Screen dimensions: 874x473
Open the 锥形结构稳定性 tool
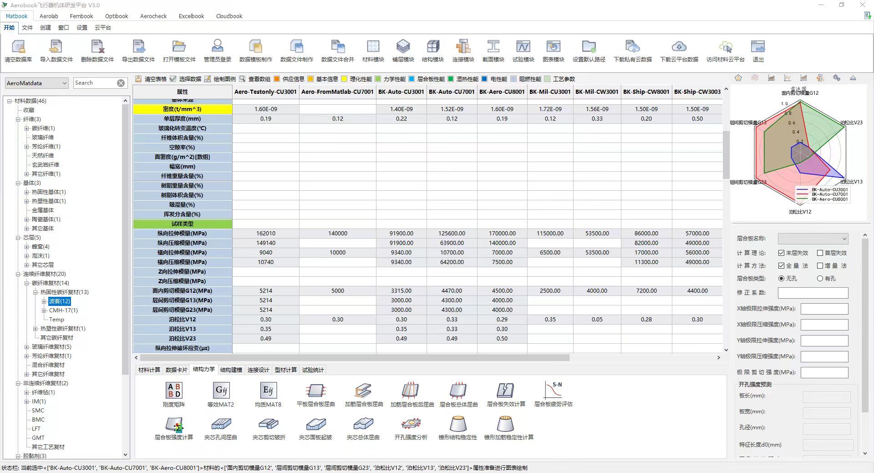pyautogui.click(x=457, y=424)
